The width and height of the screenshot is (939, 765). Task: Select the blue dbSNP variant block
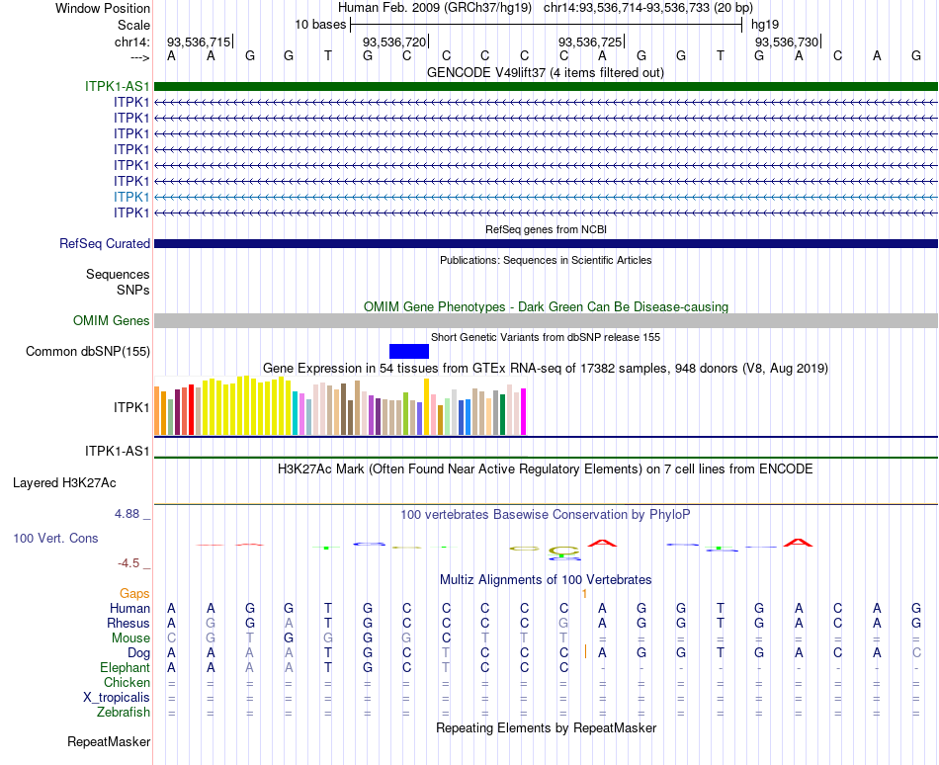pyautogui.click(x=409, y=352)
